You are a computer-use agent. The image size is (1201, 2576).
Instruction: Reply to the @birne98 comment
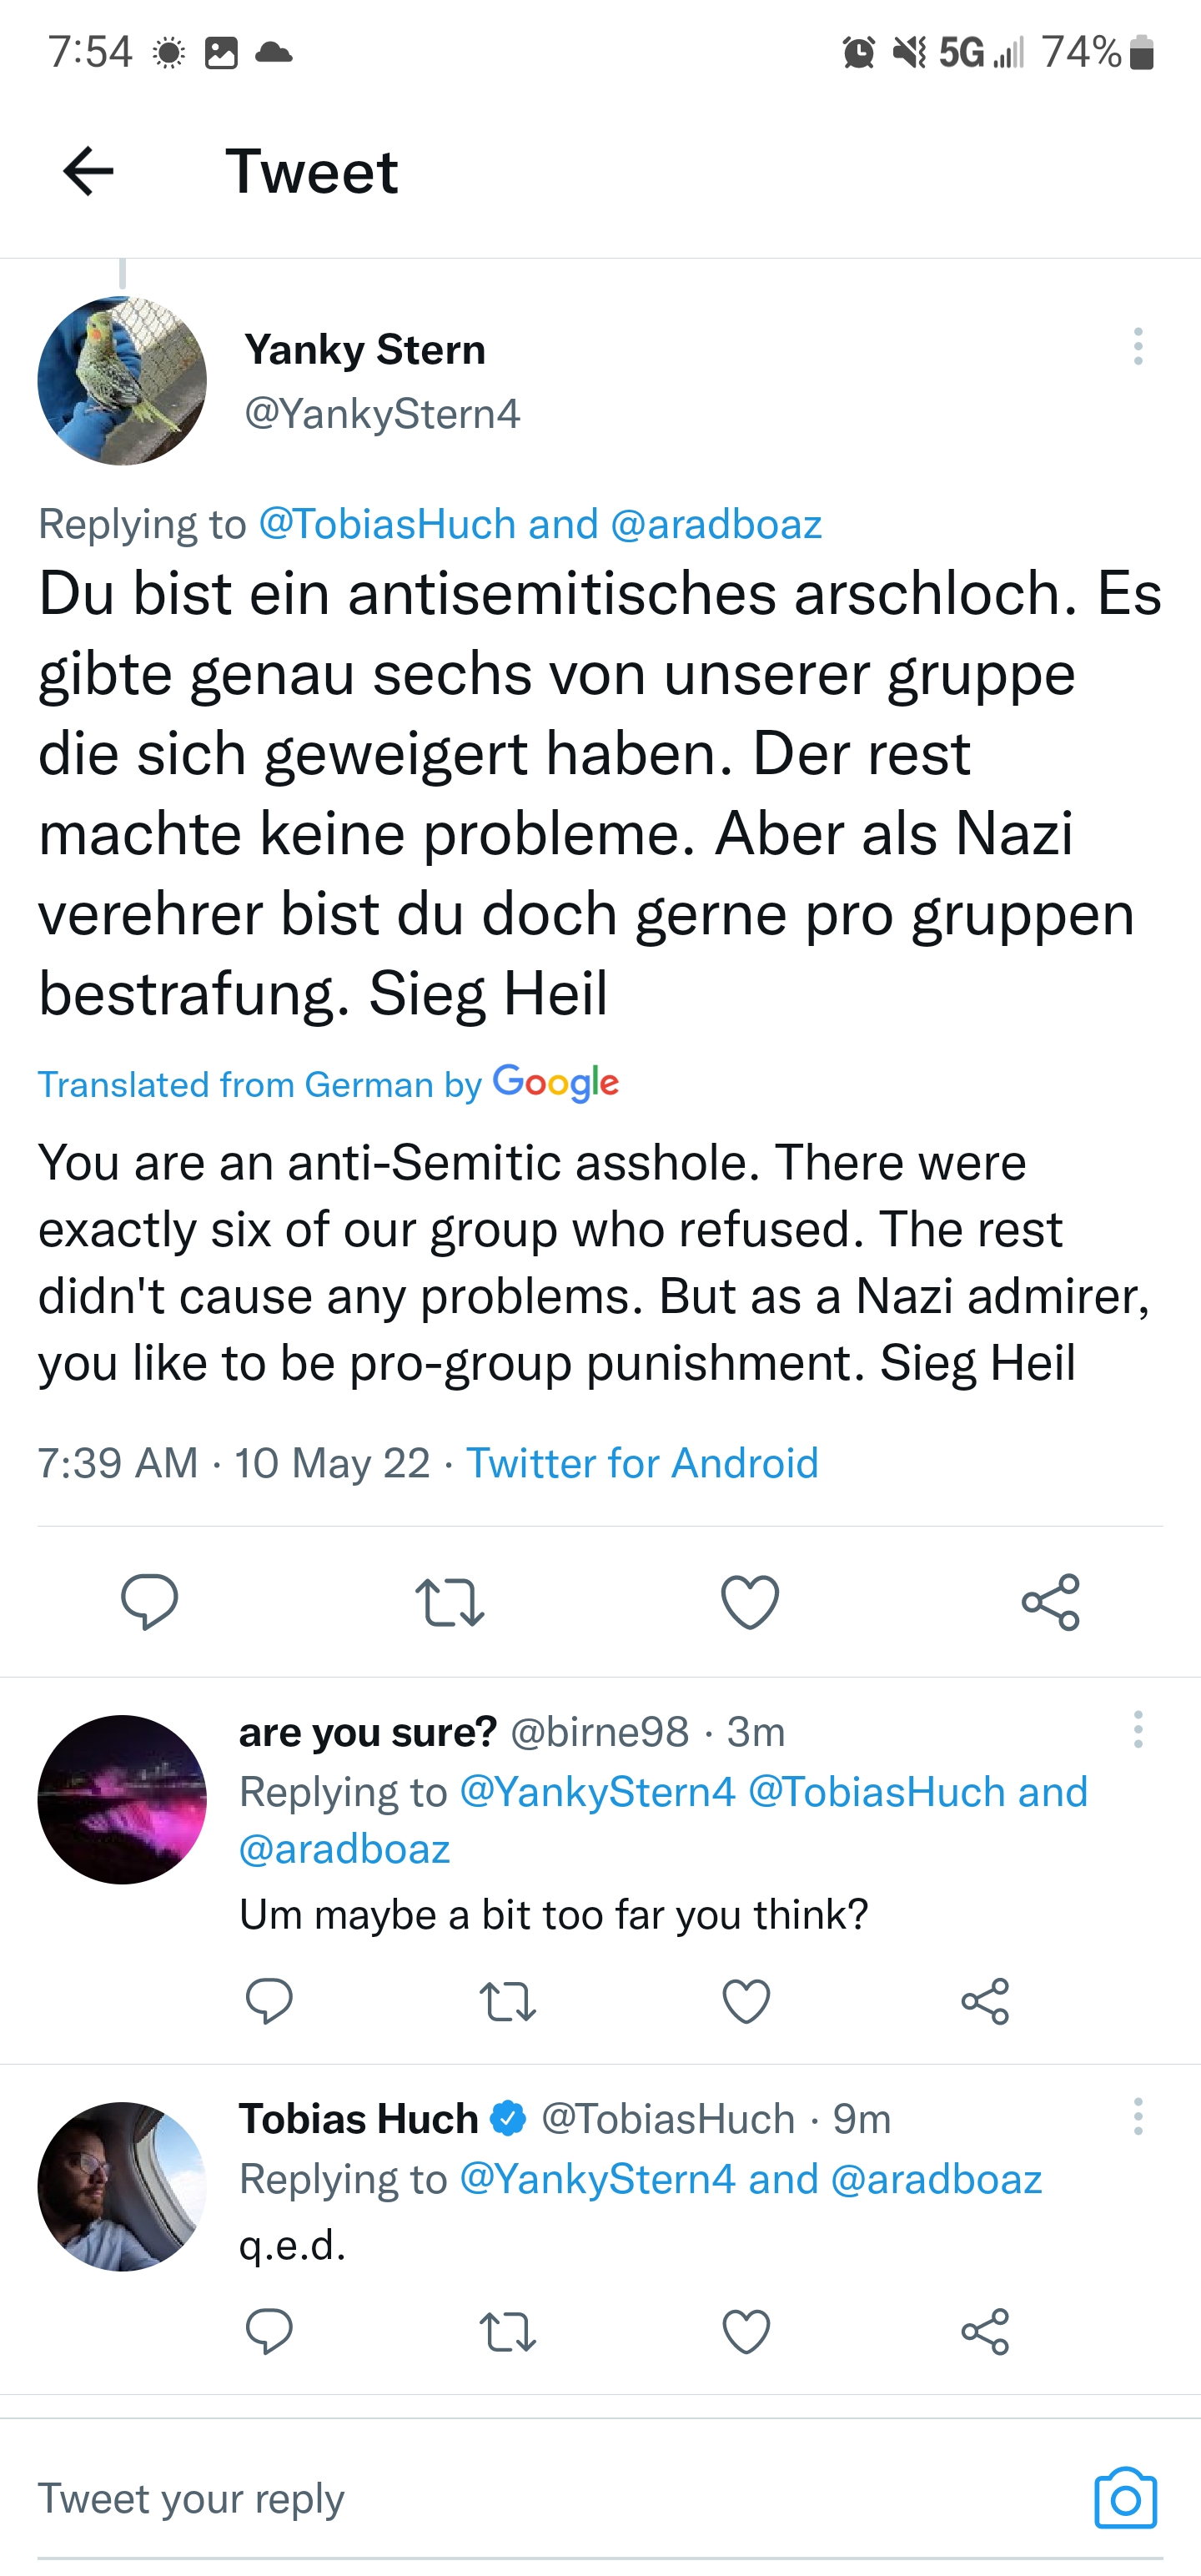(269, 2001)
